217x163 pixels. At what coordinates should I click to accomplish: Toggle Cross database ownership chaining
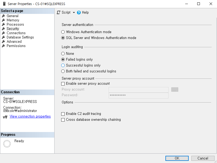click(63, 120)
